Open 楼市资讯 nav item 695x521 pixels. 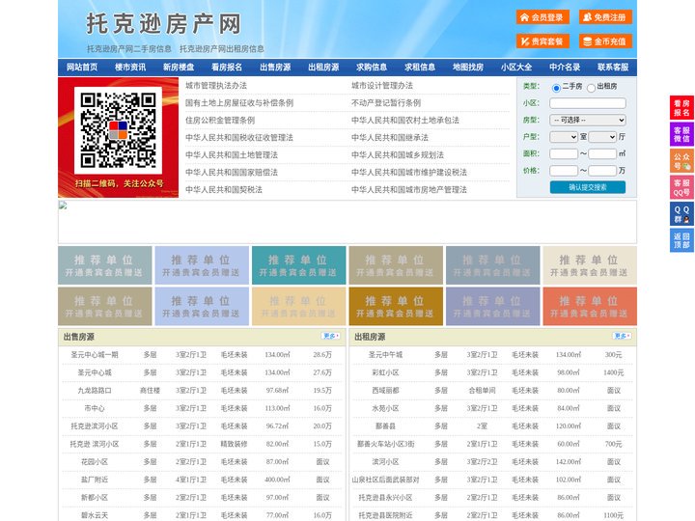click(x=130, y=68)
